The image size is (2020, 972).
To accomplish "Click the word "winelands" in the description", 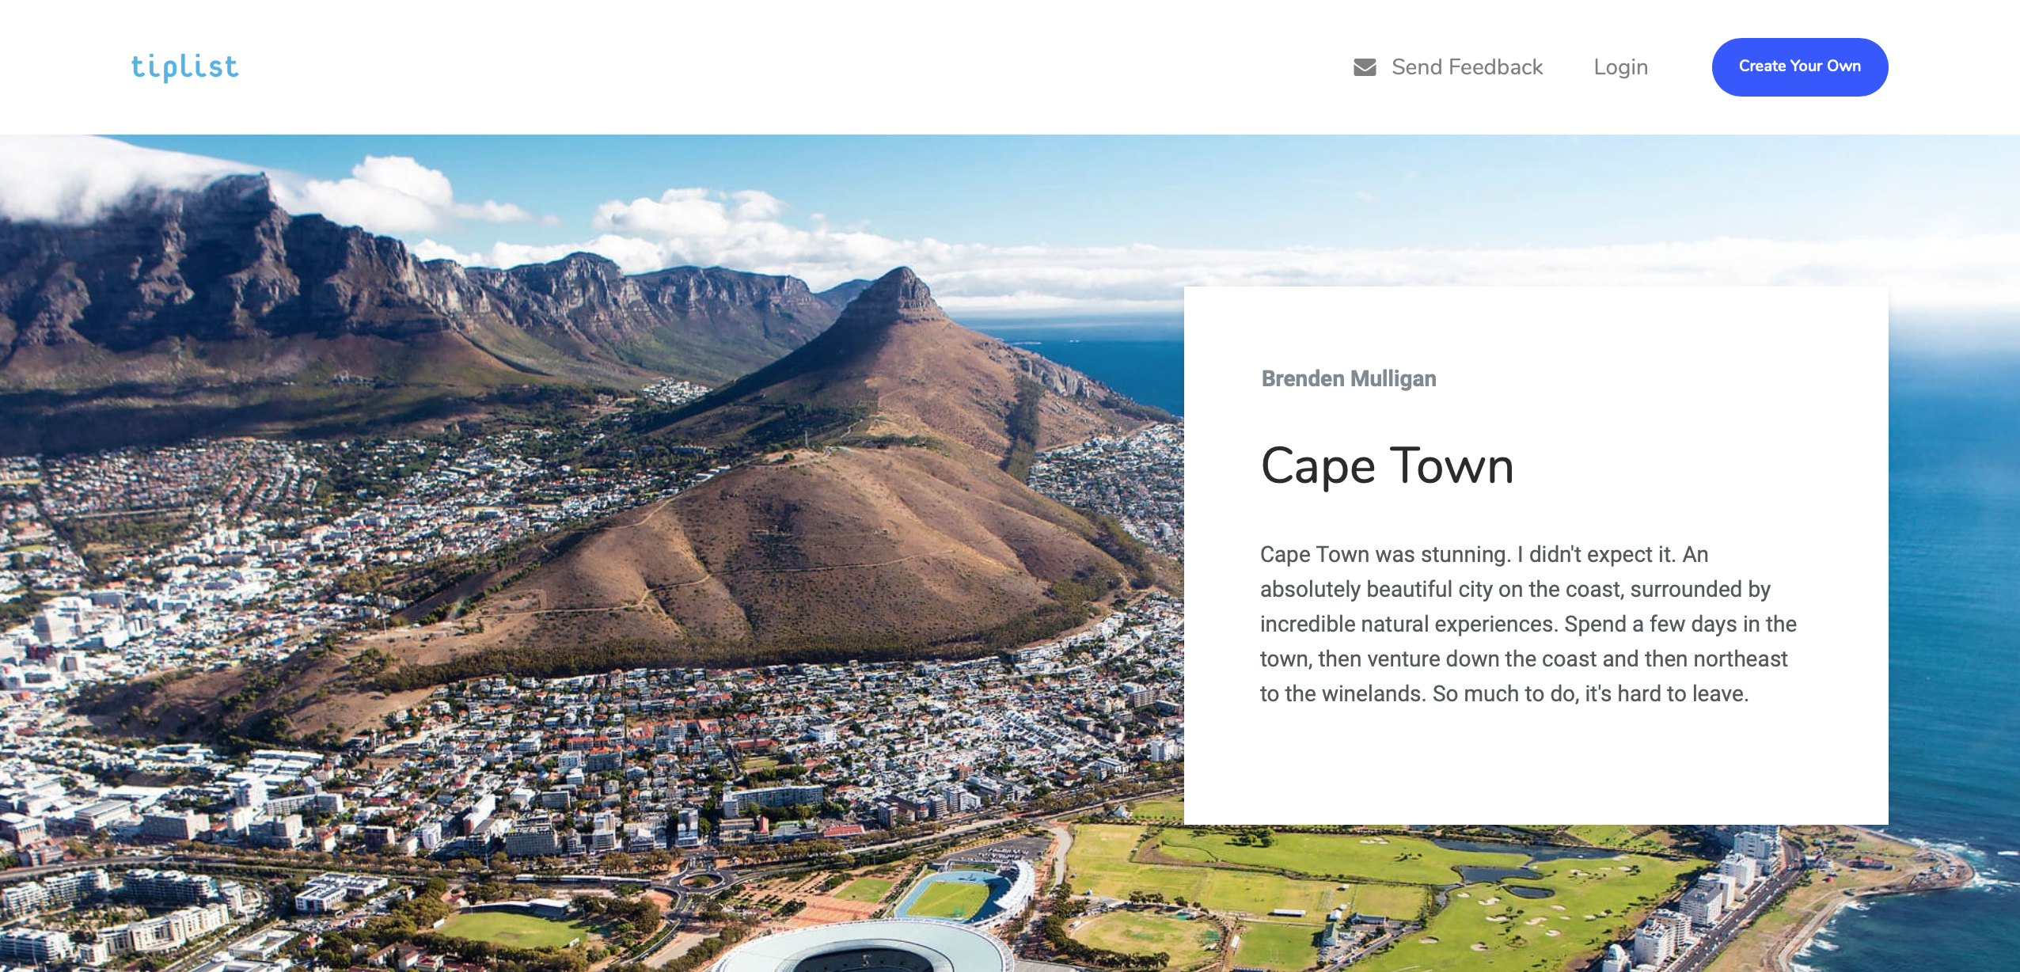I will 1373,693.
